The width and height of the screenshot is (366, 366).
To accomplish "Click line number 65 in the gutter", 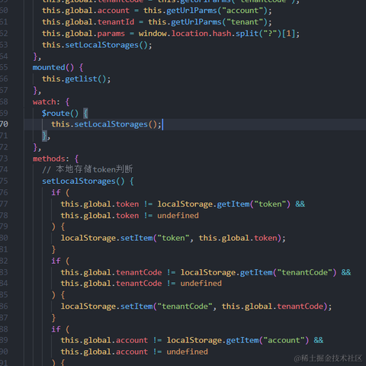I will pyautogui.click(x=4, y=67).
